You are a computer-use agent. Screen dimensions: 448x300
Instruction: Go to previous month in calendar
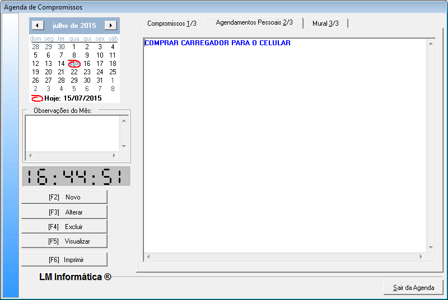pos(37,25)
